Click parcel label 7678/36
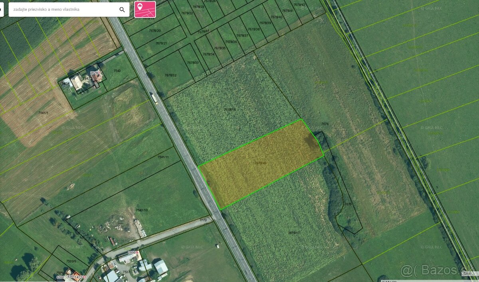This screenshot has width=479, height=282. pos(231,42)
